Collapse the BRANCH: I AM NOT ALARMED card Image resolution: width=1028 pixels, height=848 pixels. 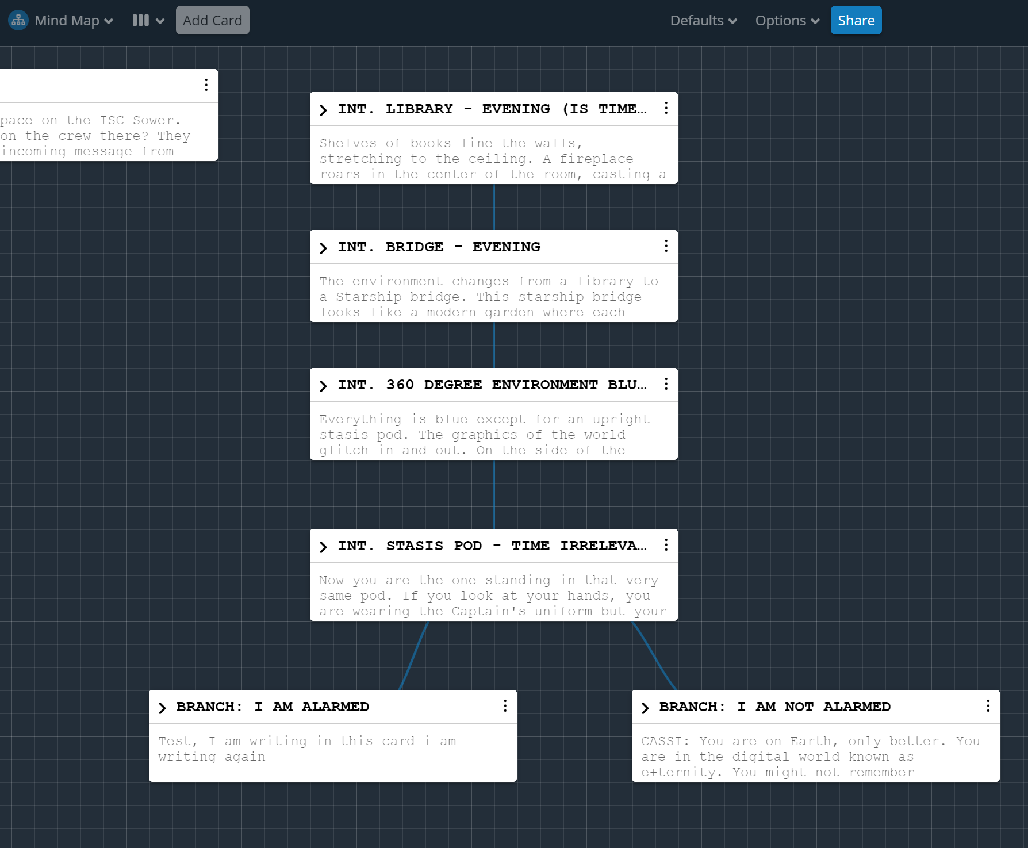(x=646, y=707)
